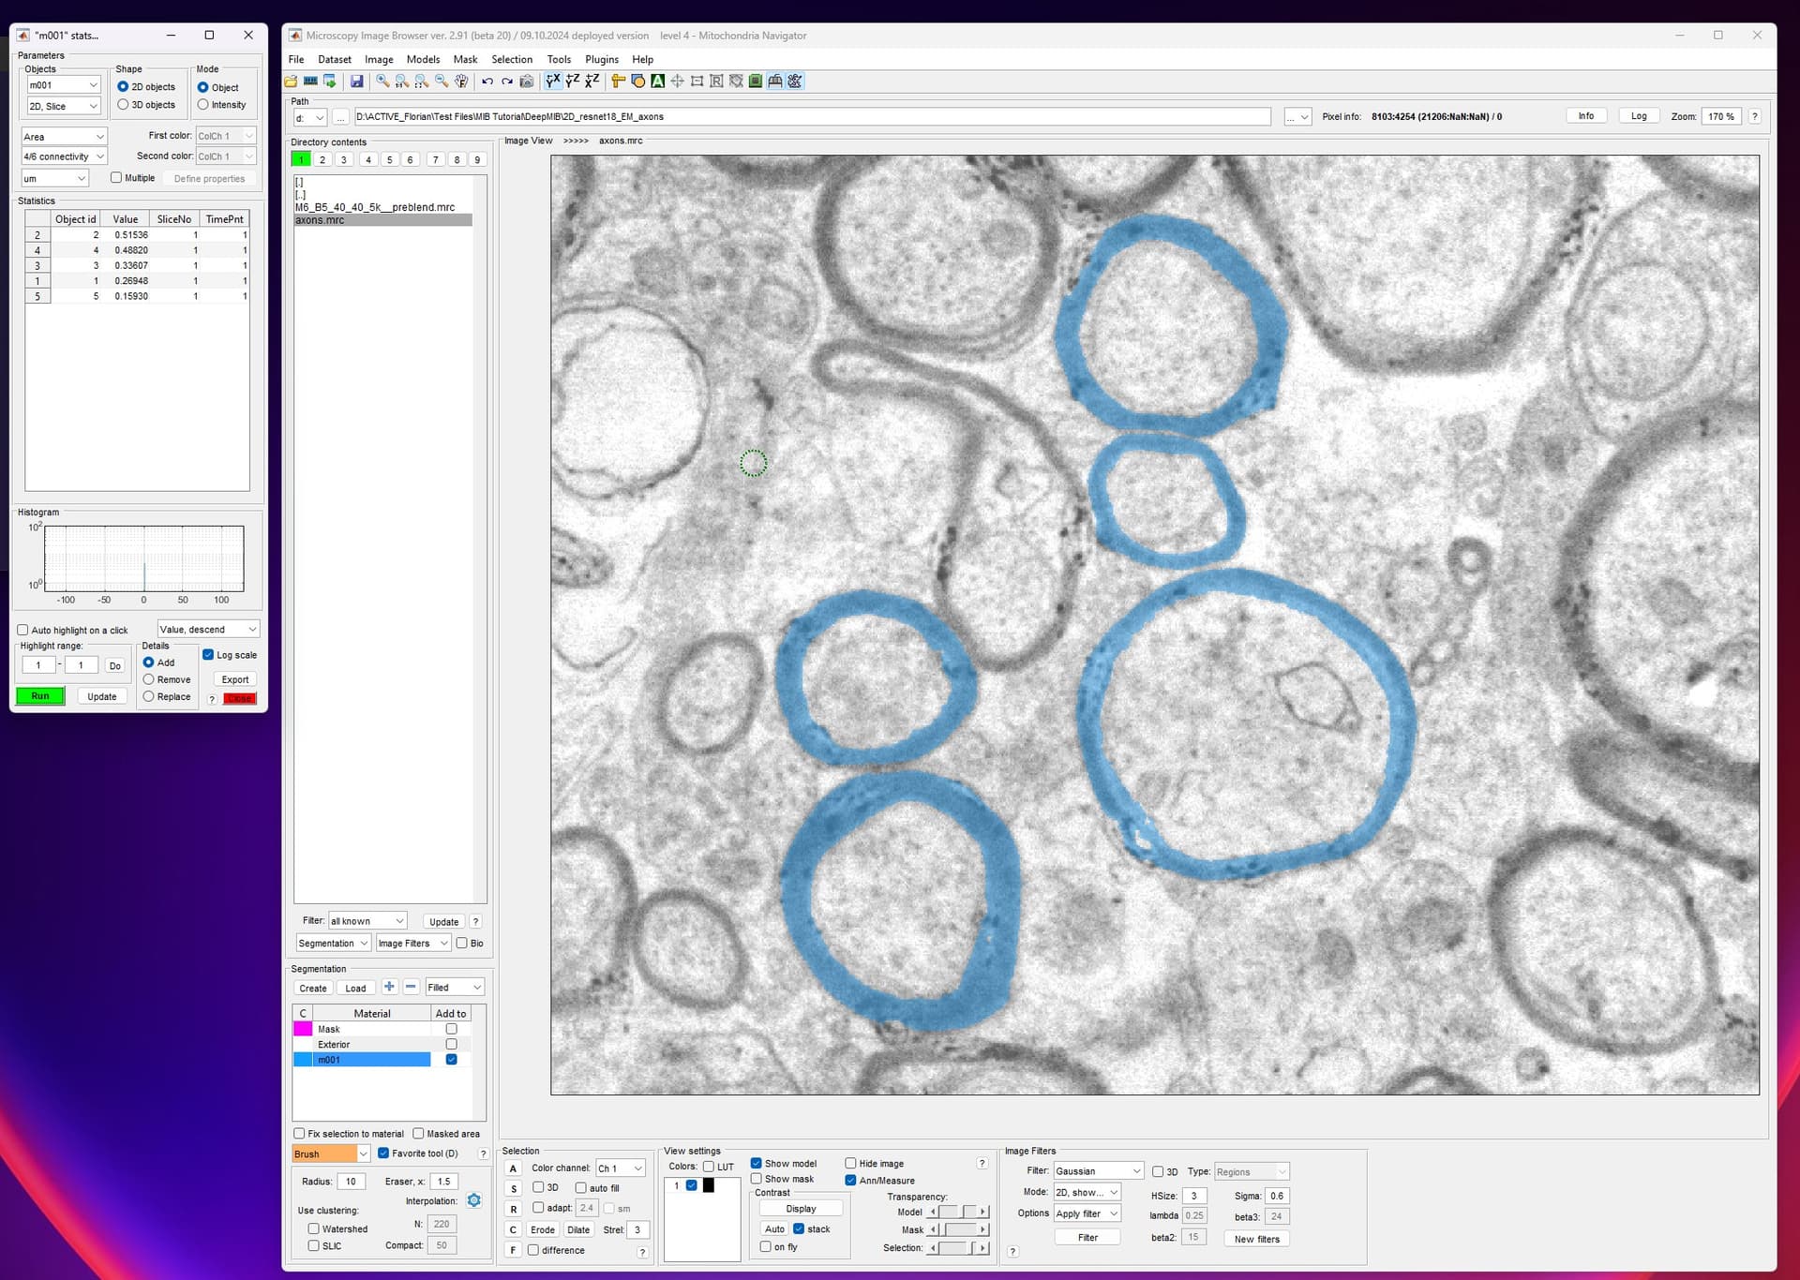Select the XY plane view icon

[552, 82]
